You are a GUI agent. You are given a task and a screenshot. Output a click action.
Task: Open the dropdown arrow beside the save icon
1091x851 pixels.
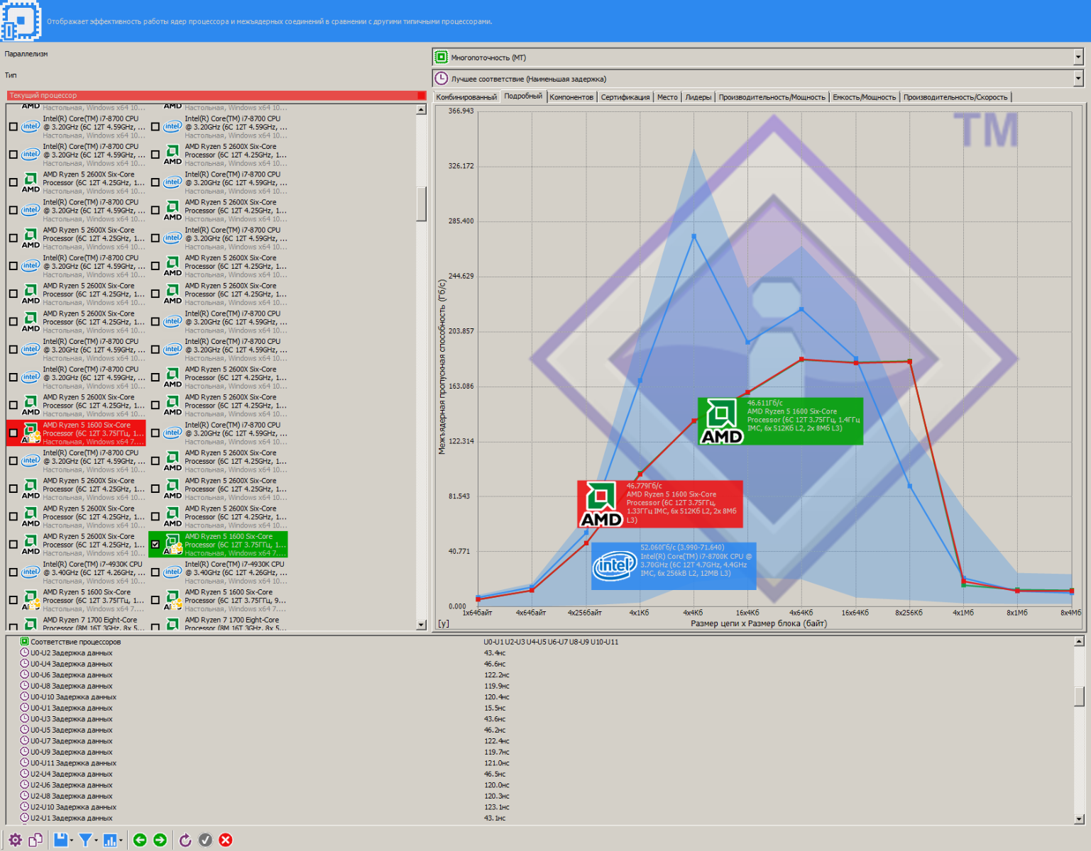(x=72, y=841)
